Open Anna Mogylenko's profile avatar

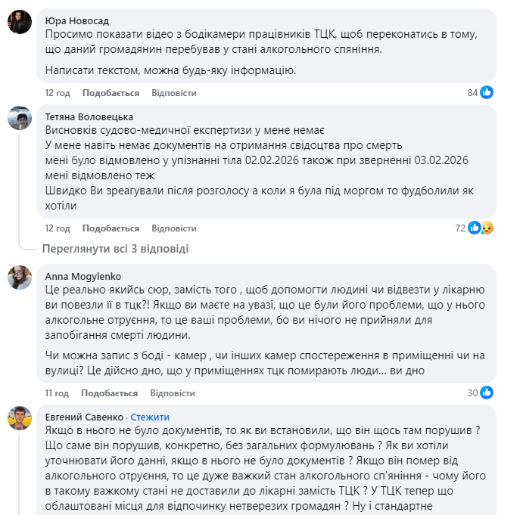(20, 278)
